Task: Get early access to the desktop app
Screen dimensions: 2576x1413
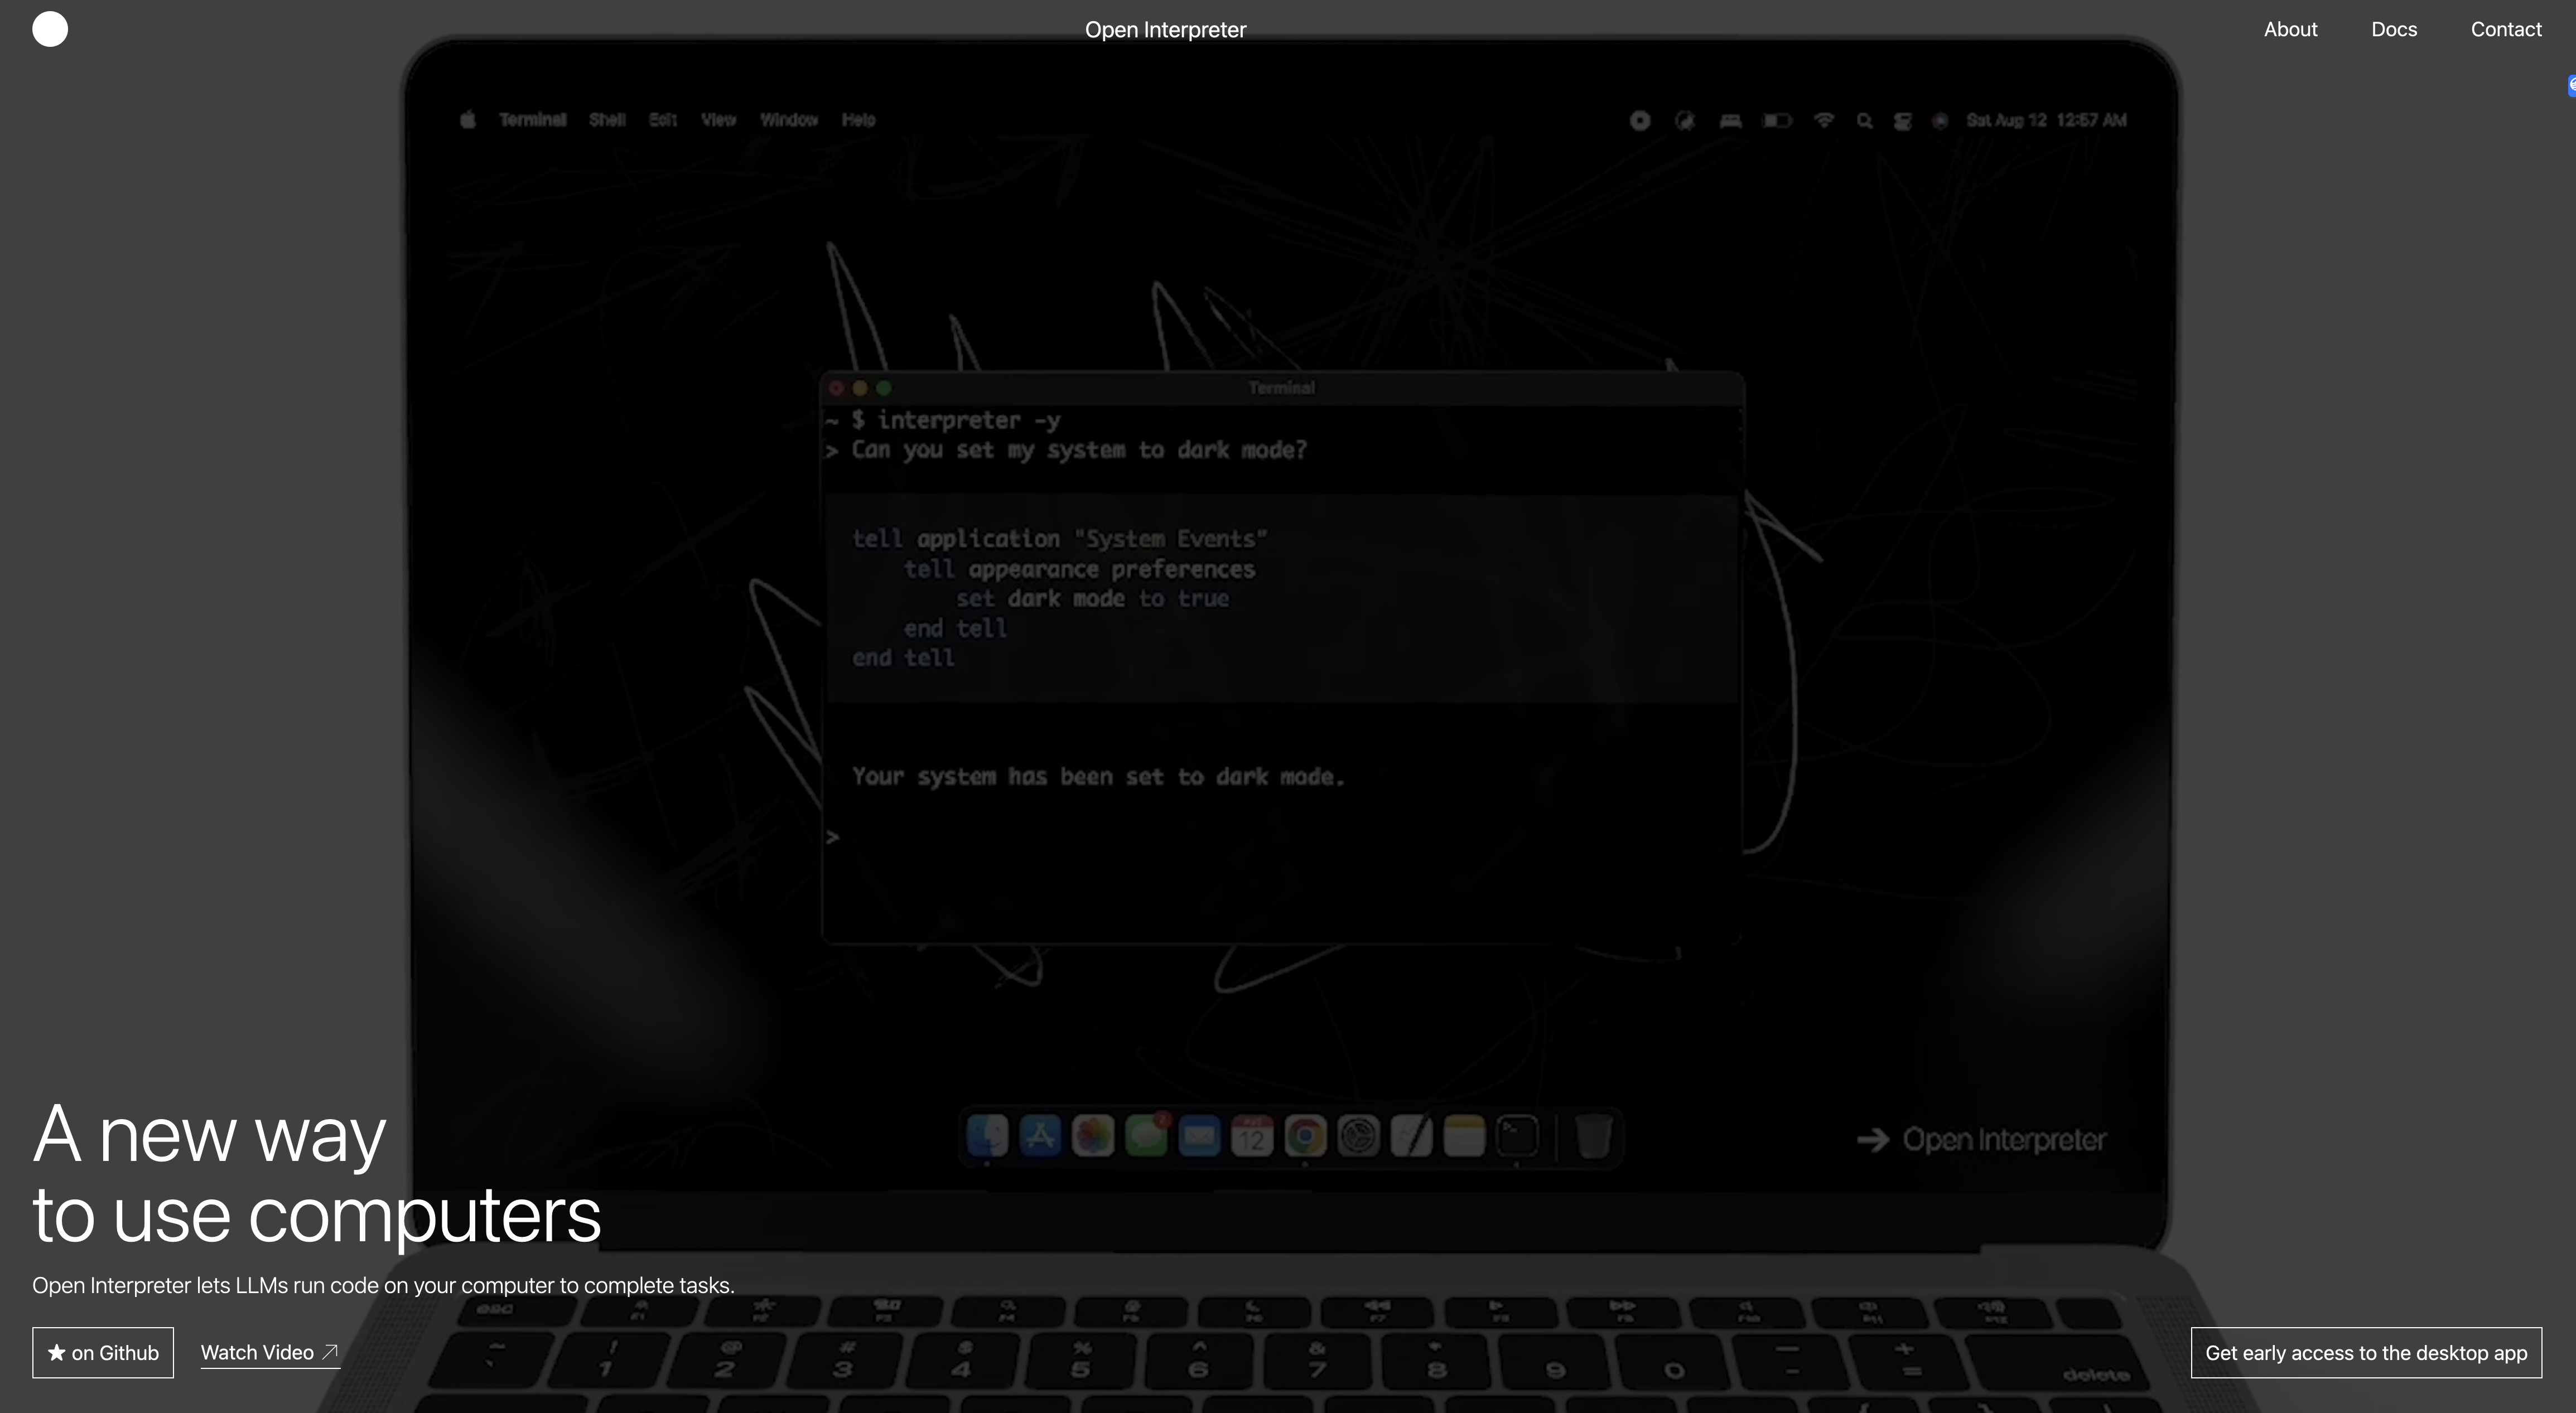Action: point(2366,1352)
